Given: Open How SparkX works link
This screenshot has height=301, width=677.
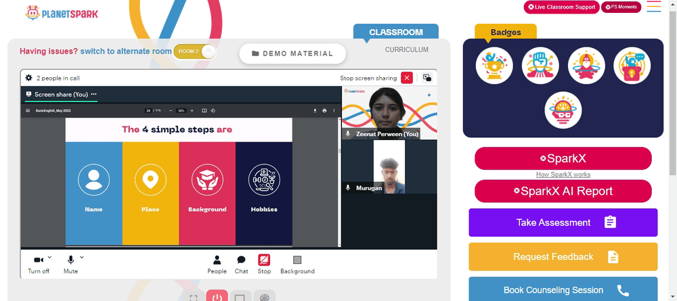Looking at the screenshot, I should click(x=563, y=175).
